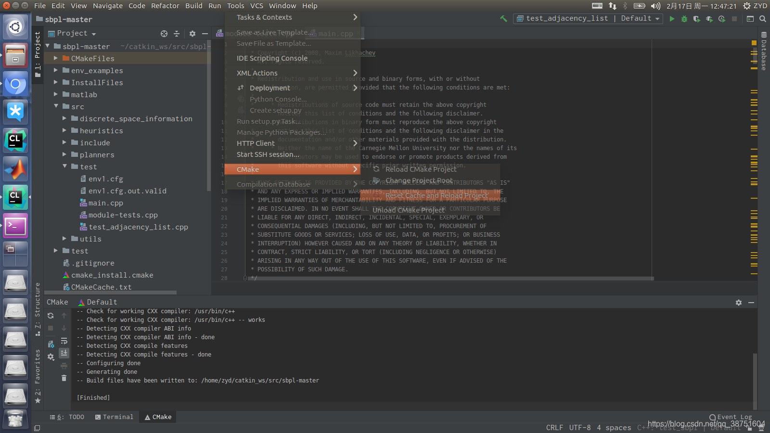
Task: Clear CMake output with trash icon
Action: click(64, 378)
